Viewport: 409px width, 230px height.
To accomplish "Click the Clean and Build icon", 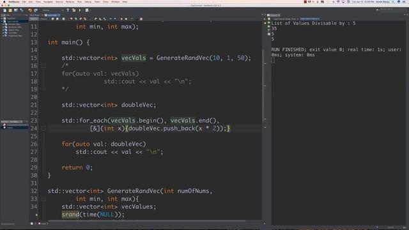I will [x=73, y=10].
